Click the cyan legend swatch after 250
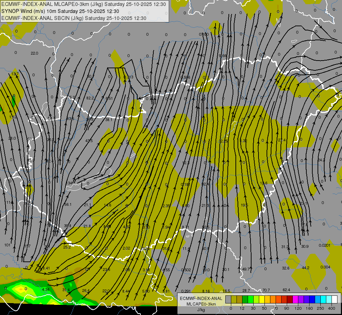The image size is (342, 315). point(323,299)
